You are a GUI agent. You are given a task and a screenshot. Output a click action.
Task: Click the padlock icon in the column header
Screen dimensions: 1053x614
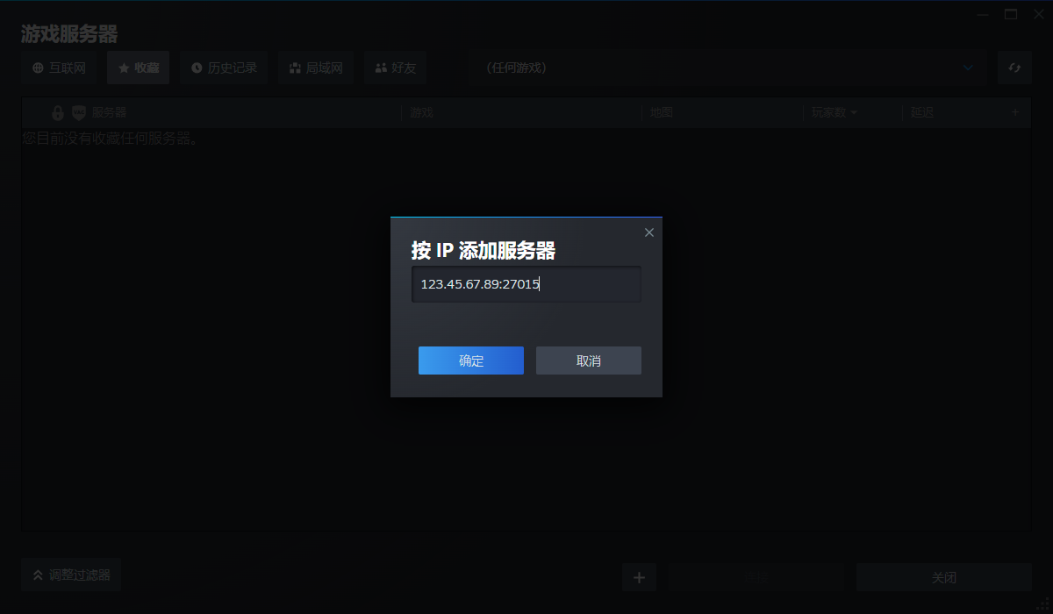pos(56,112)
